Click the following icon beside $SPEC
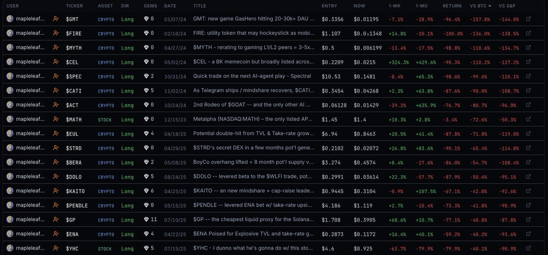The image size is (548, 255). pyautogui.click(x=56, y=76)
